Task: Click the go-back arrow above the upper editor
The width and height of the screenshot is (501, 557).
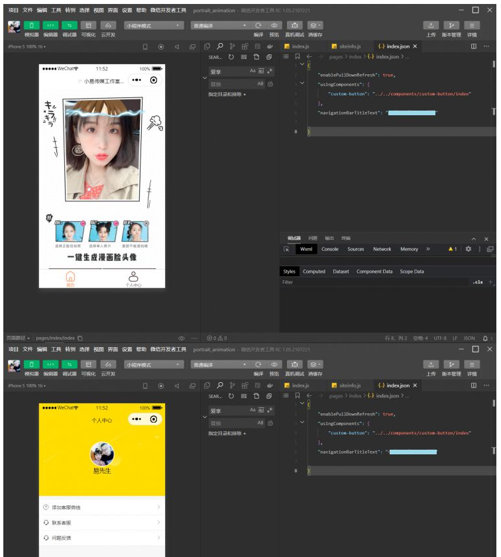Action: click(309, 56)
